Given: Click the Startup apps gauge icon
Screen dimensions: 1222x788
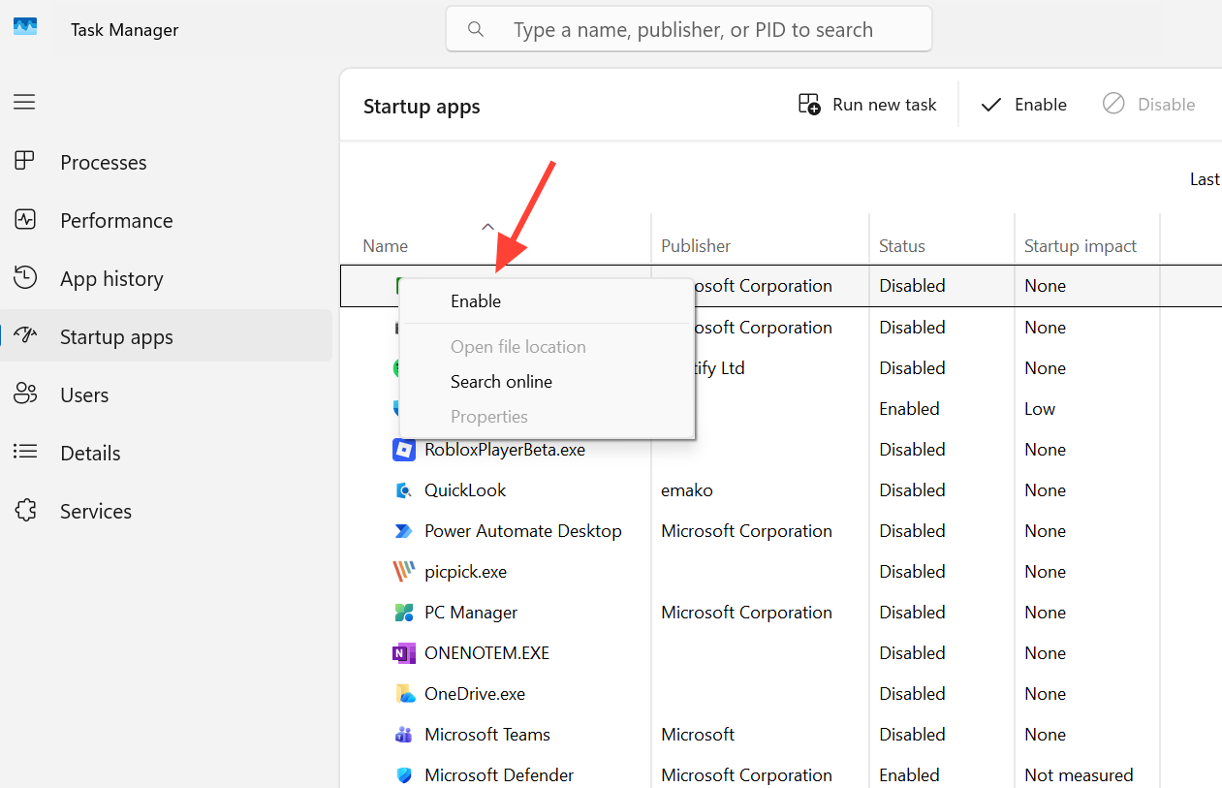Looking at the screenshot, I should tap(25, 336).
